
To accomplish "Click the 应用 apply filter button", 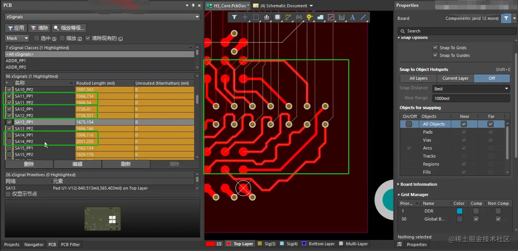I will click(x=16, y=28).
